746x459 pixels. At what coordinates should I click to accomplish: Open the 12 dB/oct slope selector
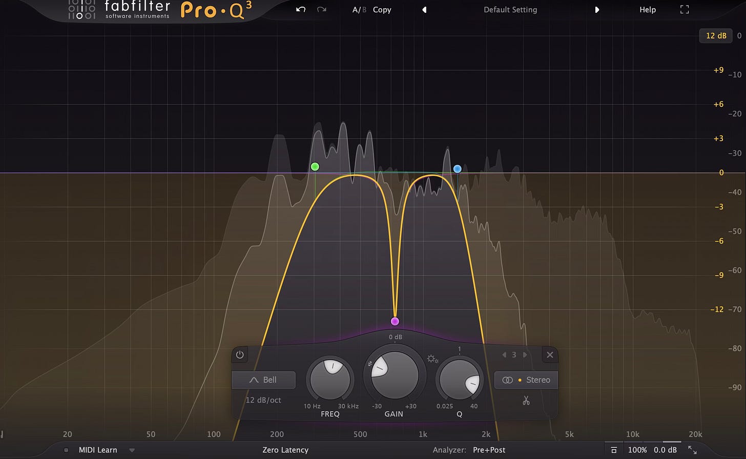point(263,400)
